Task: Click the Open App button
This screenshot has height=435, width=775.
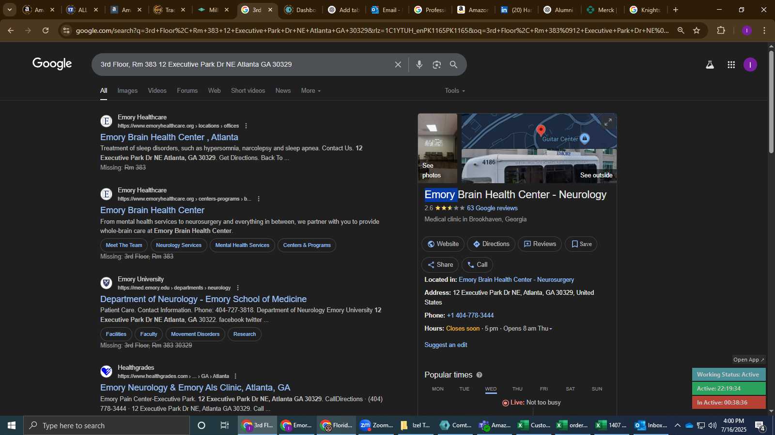Action: (748, 360)
